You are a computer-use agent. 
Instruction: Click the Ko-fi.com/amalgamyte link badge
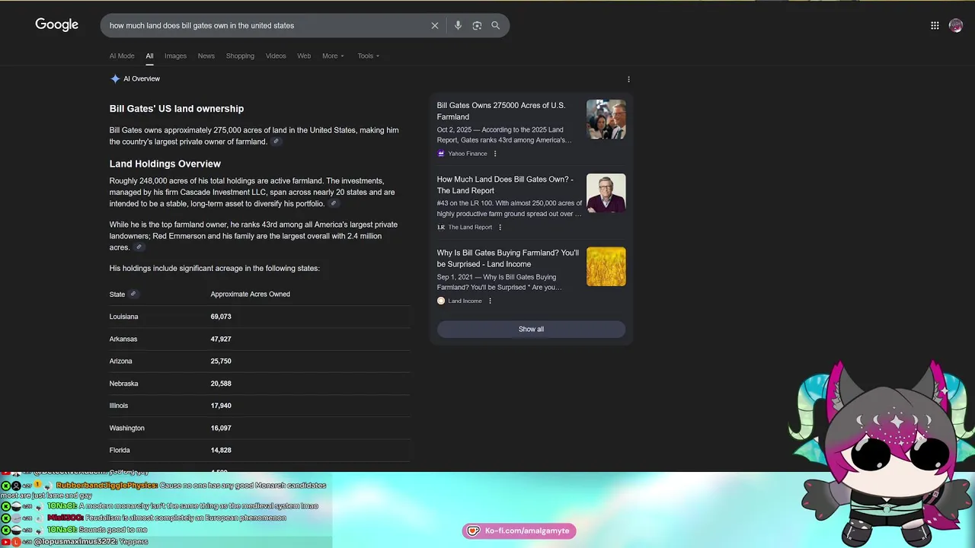[x=519, y=530]
